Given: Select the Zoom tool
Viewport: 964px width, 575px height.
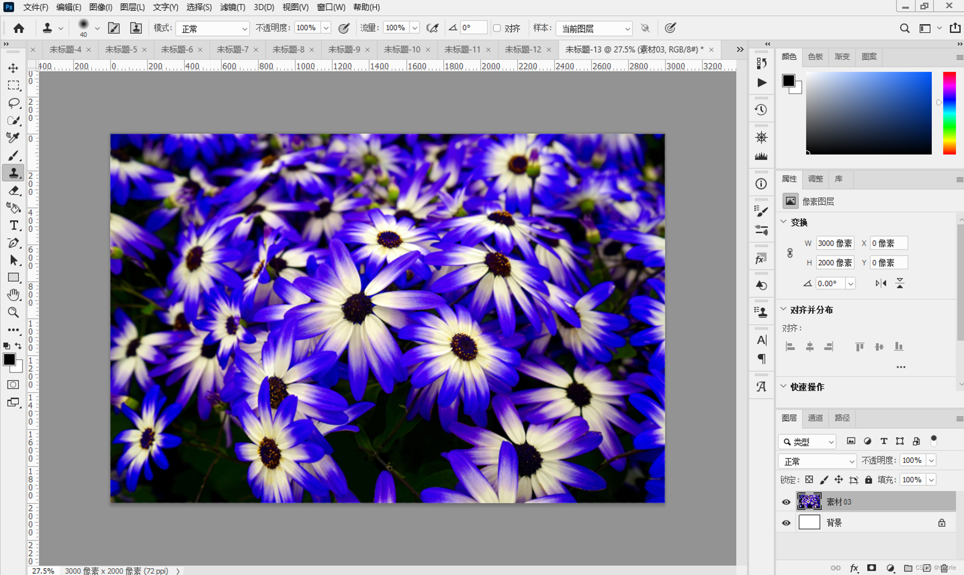Looking at the screenshot, I should click(x=13, y=312).
